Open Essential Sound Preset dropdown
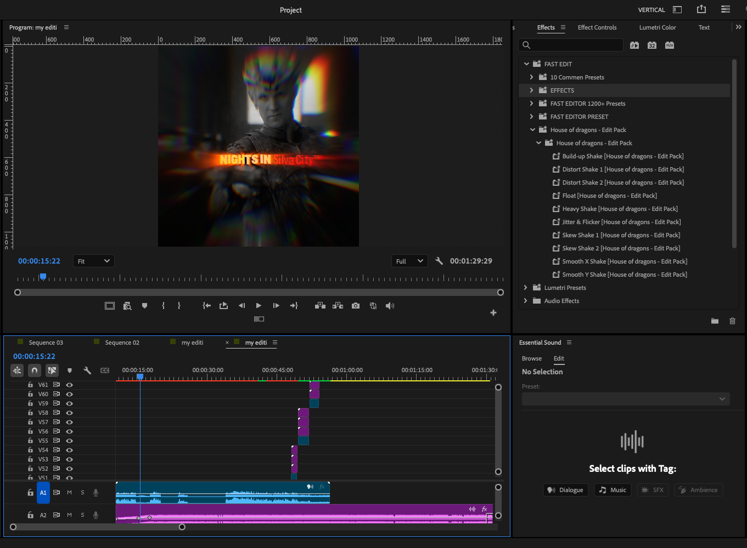Image resolution: width=747 pixels, height=548 pixels. (x=626, y=399)
